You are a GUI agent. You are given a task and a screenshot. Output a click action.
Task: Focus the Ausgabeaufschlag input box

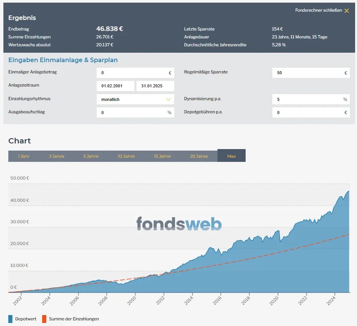[135, 113]
